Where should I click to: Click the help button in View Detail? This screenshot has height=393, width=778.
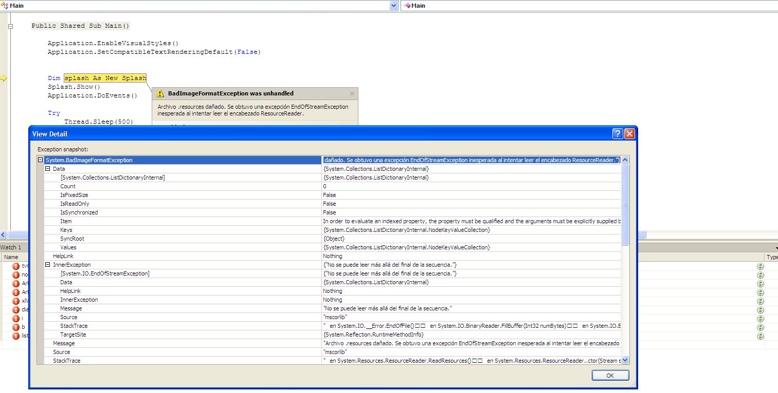(x=618, y=134)
